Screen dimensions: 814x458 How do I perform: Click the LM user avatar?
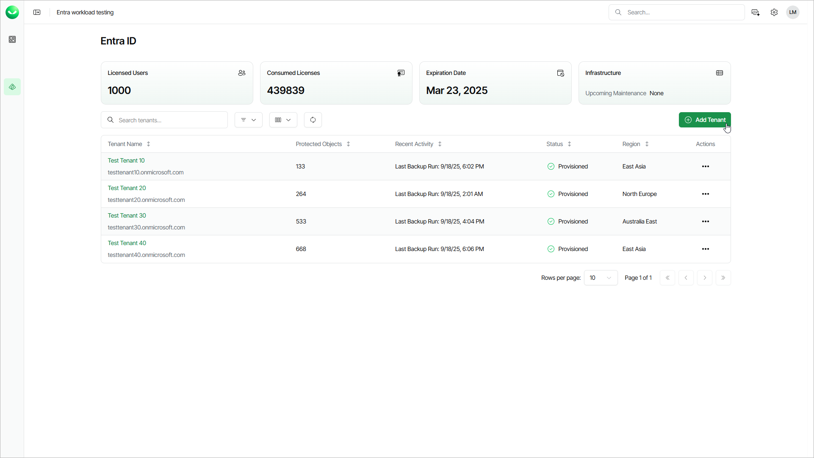792,12
